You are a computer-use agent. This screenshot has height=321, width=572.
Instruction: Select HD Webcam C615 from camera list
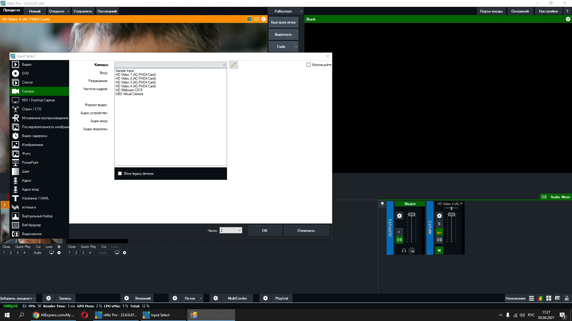[129, 90]
